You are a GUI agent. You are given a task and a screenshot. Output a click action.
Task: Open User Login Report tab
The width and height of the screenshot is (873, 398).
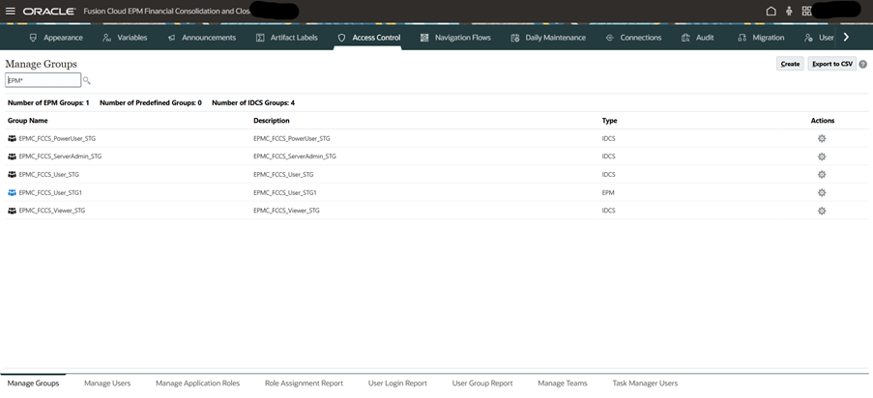[397, 383]
